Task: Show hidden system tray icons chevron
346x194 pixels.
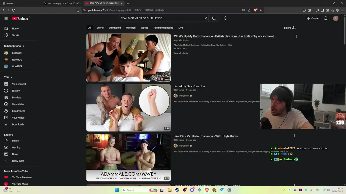Action: pos(284,190)
